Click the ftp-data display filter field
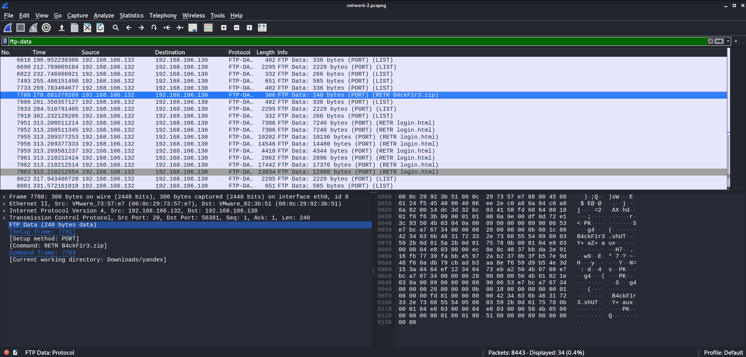 tap(357, 41)
